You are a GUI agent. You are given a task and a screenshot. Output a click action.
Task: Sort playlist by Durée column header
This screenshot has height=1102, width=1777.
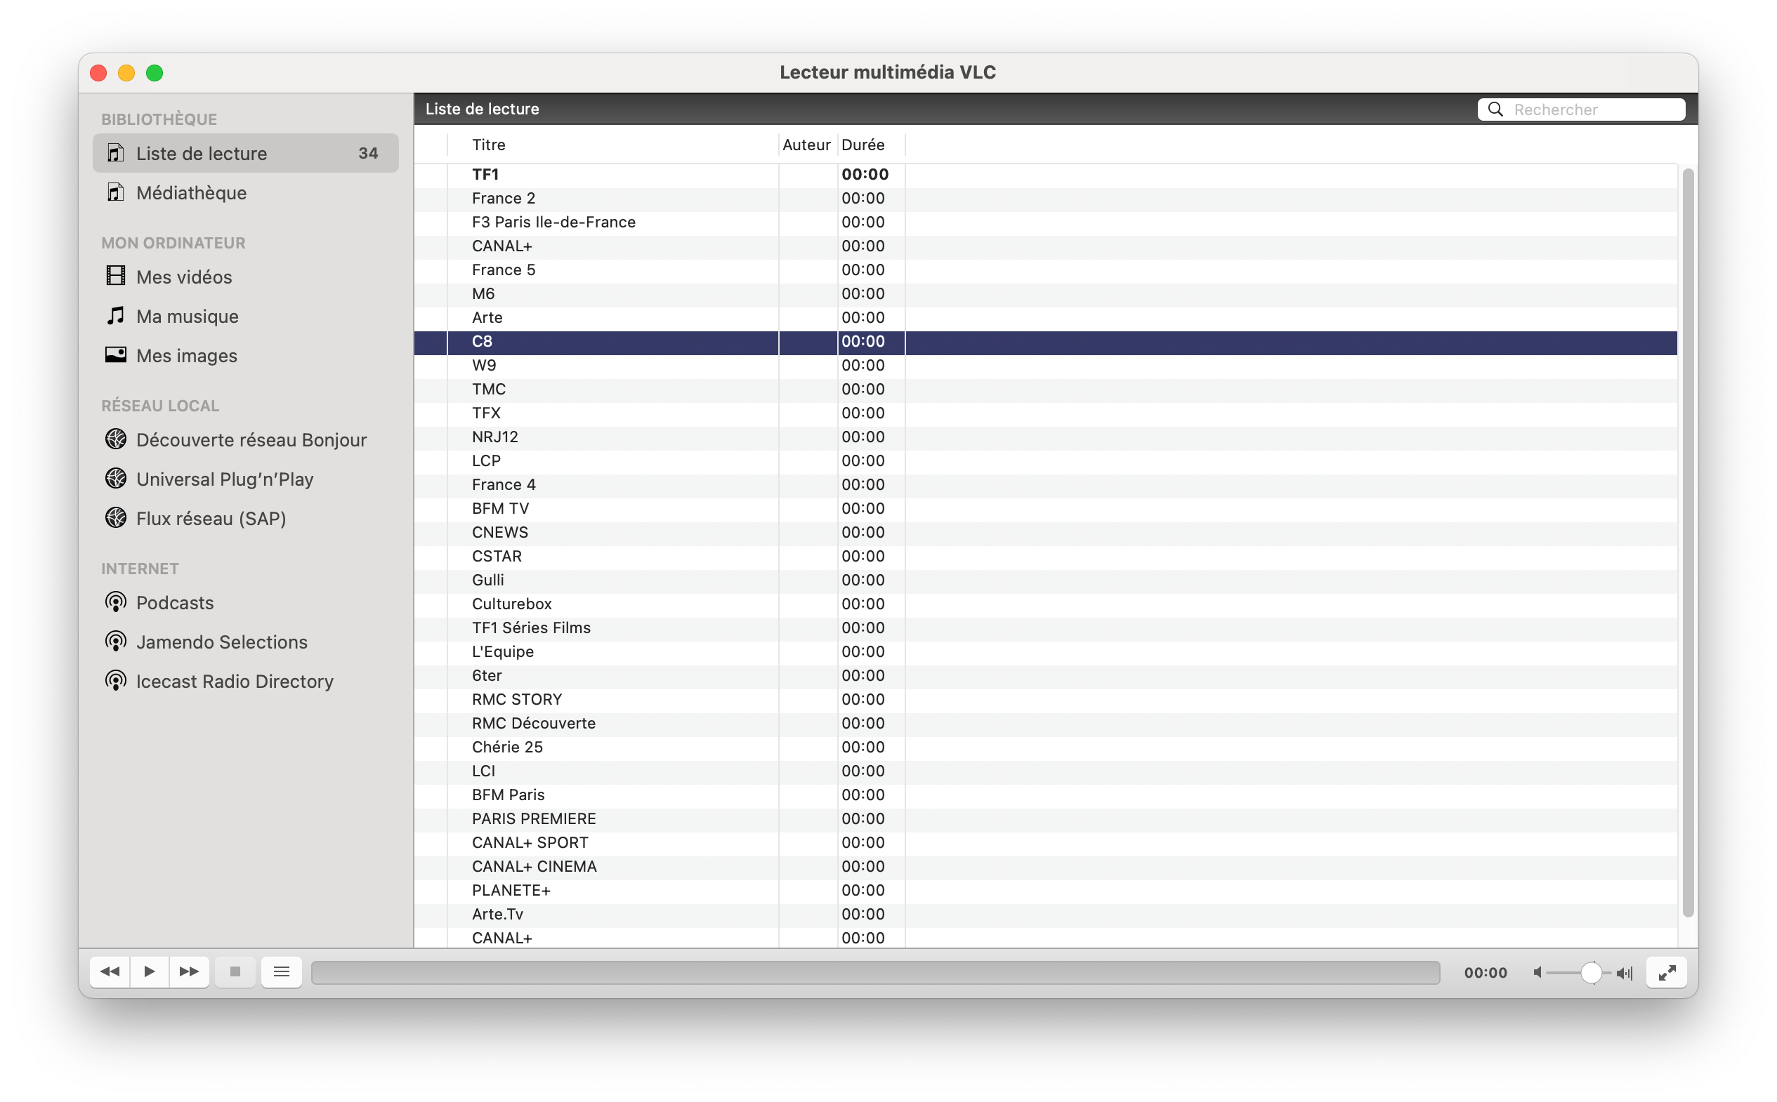[871, 145]
